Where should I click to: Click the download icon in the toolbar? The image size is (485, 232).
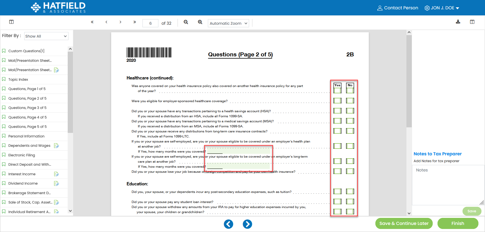coord(458,22)
